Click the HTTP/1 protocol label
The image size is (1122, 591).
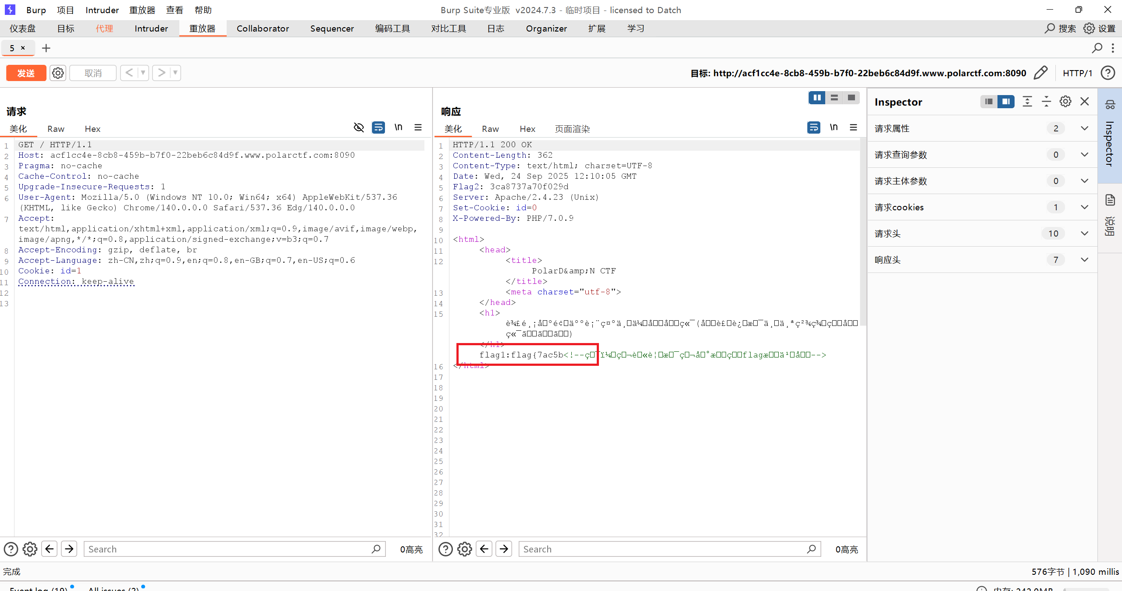coord(1077,73)
